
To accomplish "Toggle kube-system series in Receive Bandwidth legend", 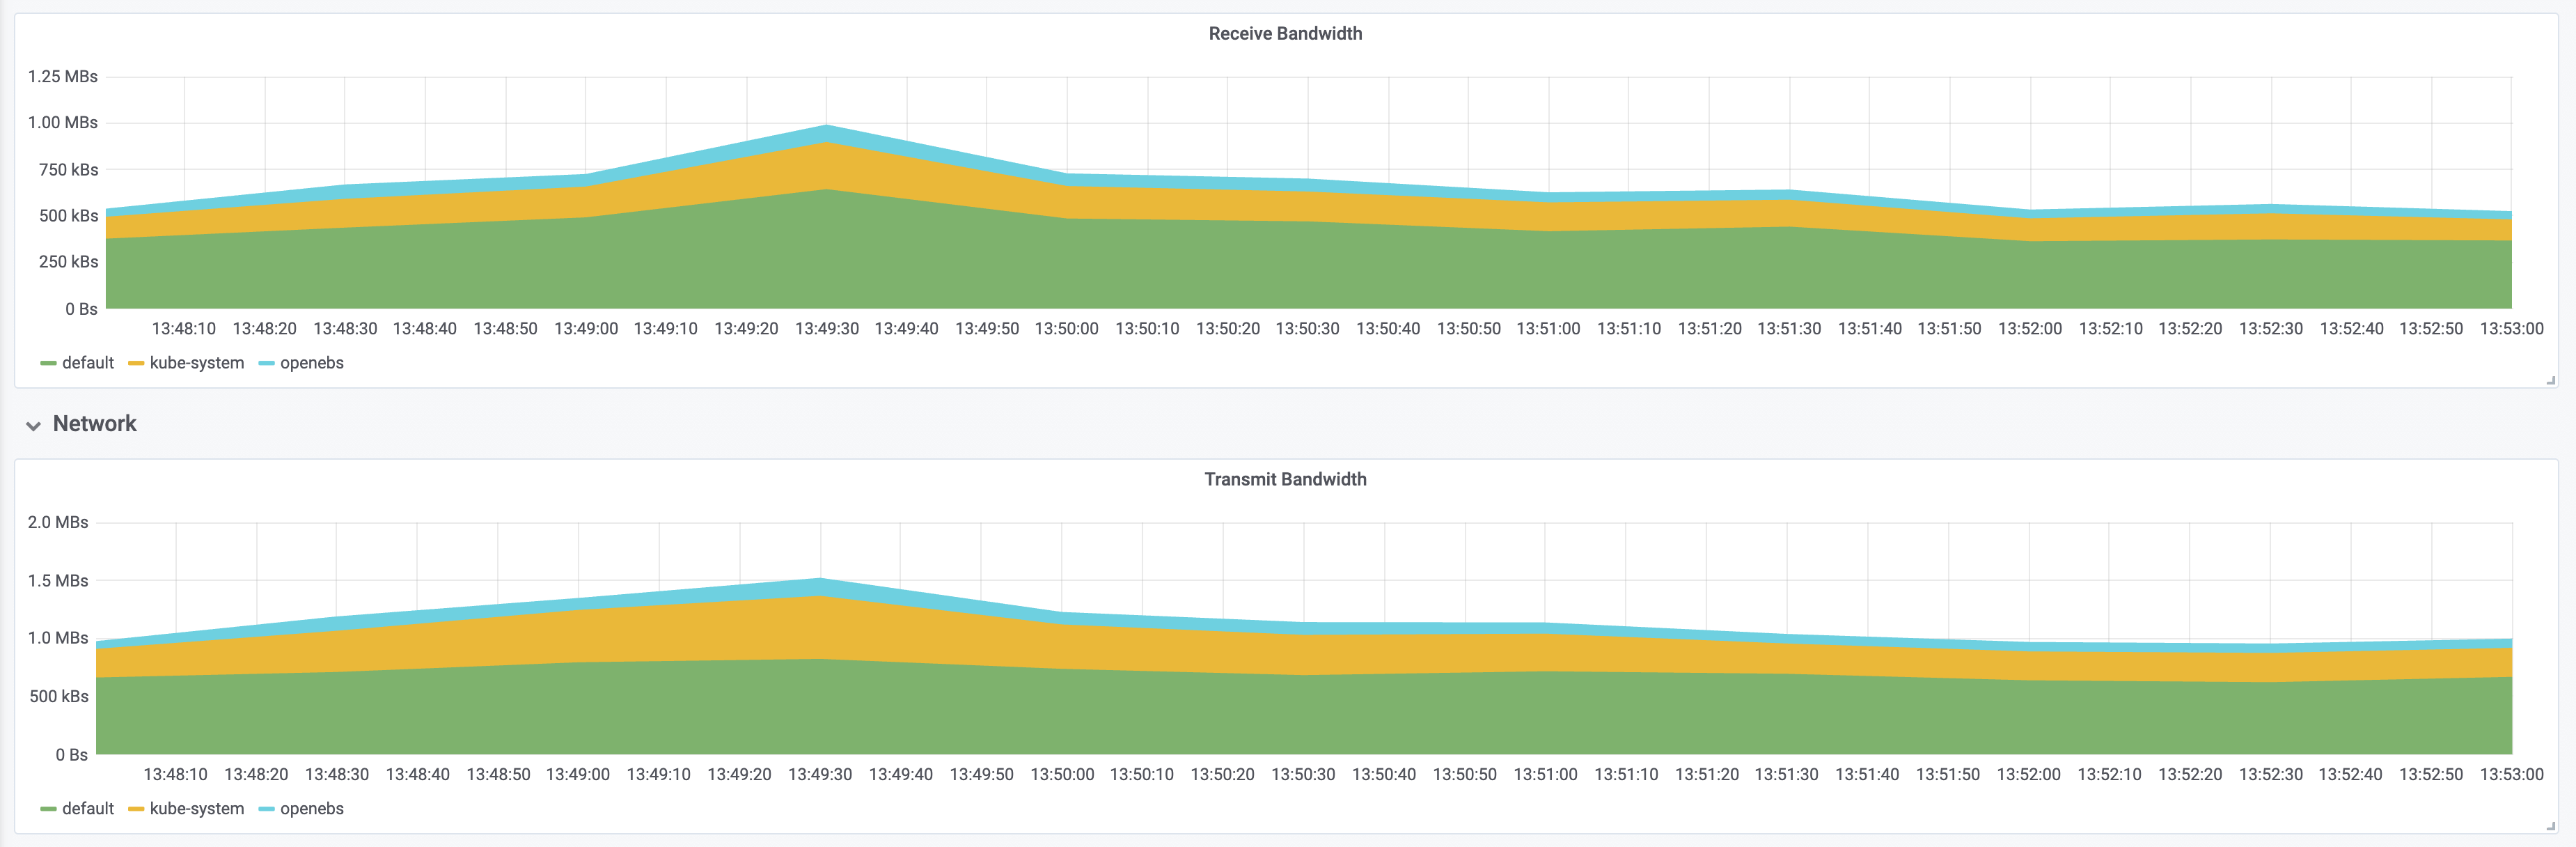I will coord(196,363).
